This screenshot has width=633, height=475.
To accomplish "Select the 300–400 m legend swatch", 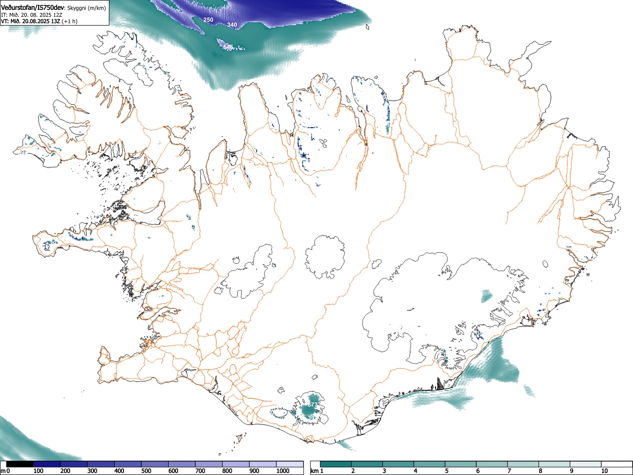I will coord(101,464).
